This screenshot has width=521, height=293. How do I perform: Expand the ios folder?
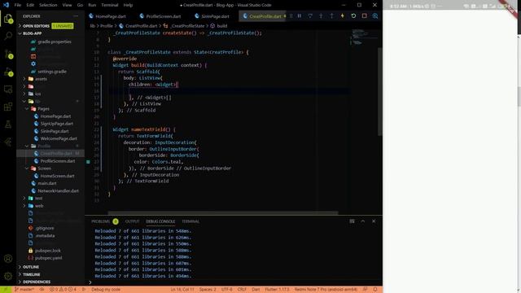[x=38, y=94]
